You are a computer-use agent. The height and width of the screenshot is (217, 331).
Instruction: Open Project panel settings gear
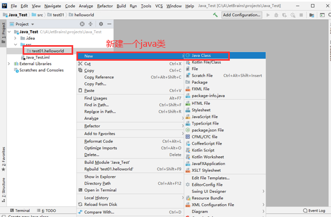tap(101, 24)
